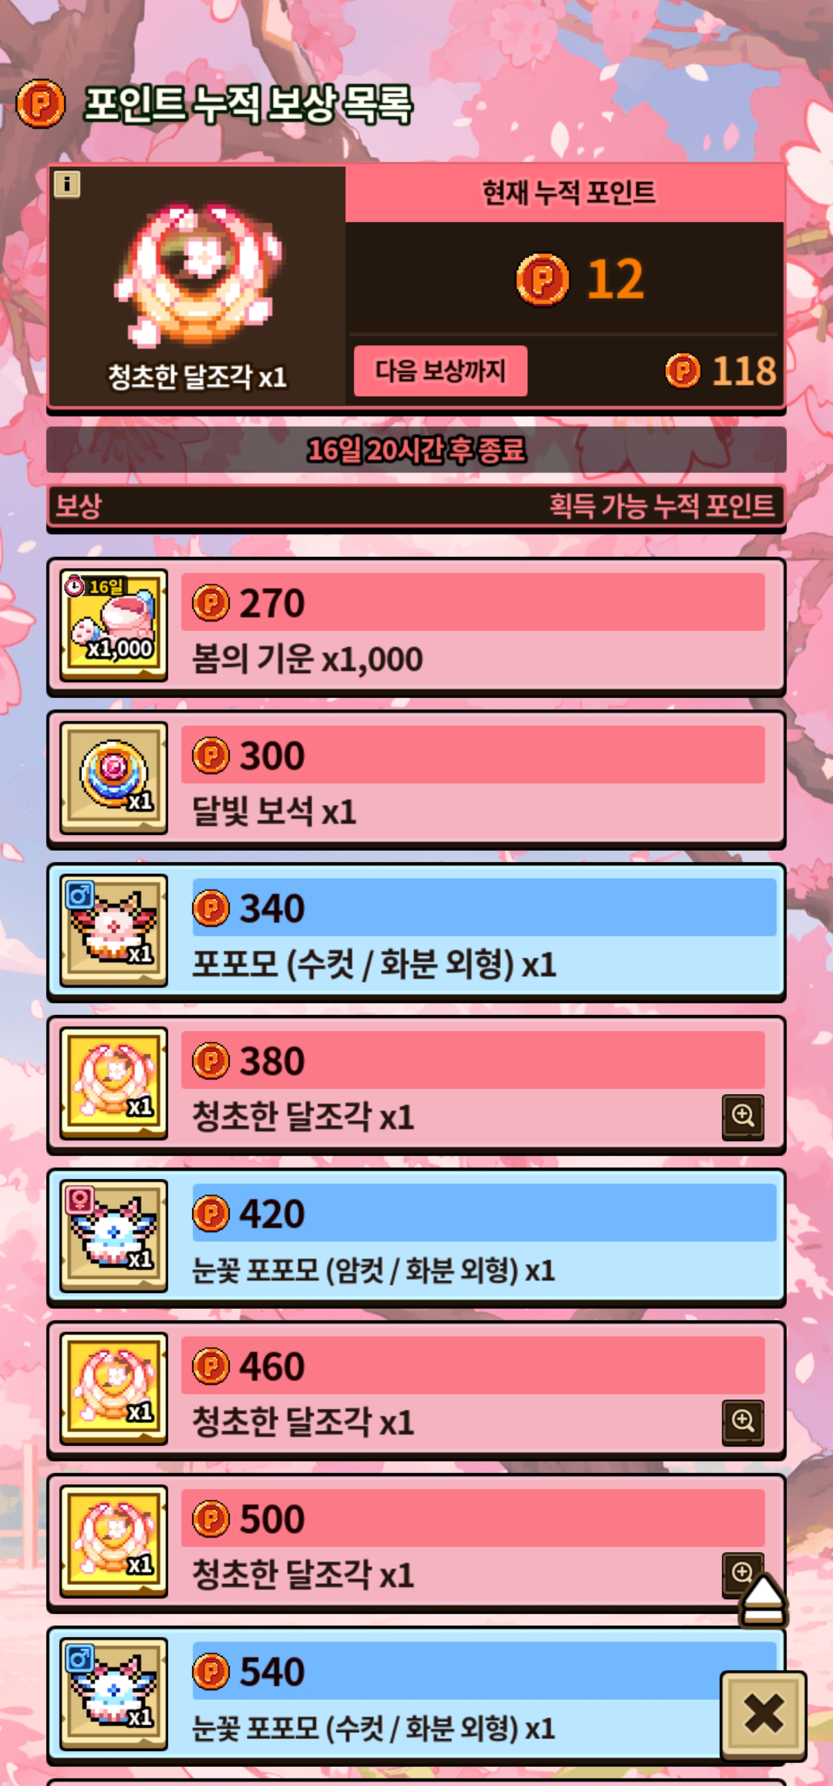
Task: Click the 봄의 기운 x1,000 item icon
Action: click(x=114, y=625)
